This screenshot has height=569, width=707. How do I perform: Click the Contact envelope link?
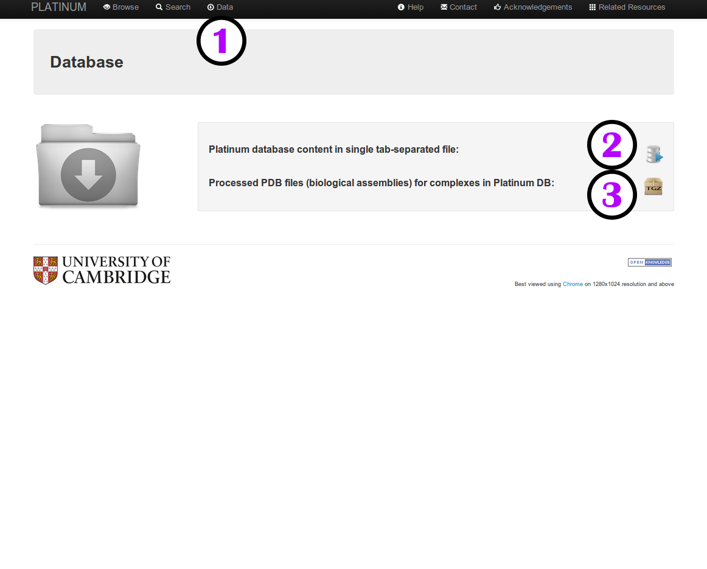pyautogui.click(x=459, y=7)
